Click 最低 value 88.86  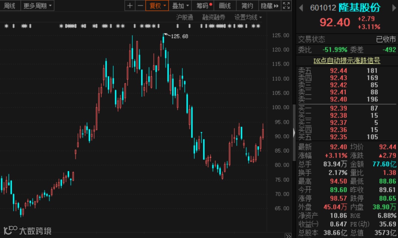point(388,181)
